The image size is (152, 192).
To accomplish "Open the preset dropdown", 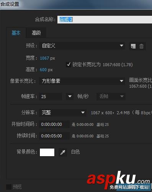I will click(82, 46).
